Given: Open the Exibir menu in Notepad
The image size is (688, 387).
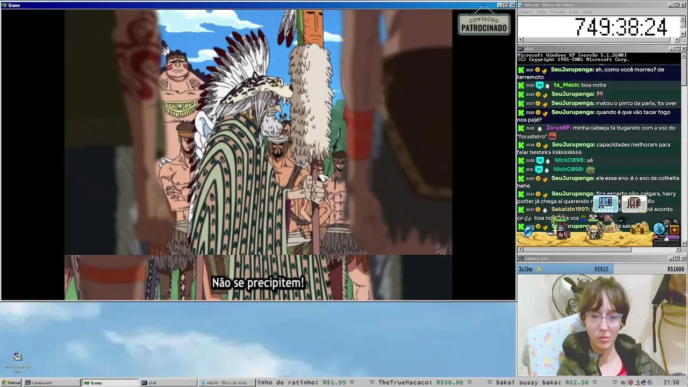Looking at the screenshot, I should [574, 12].
